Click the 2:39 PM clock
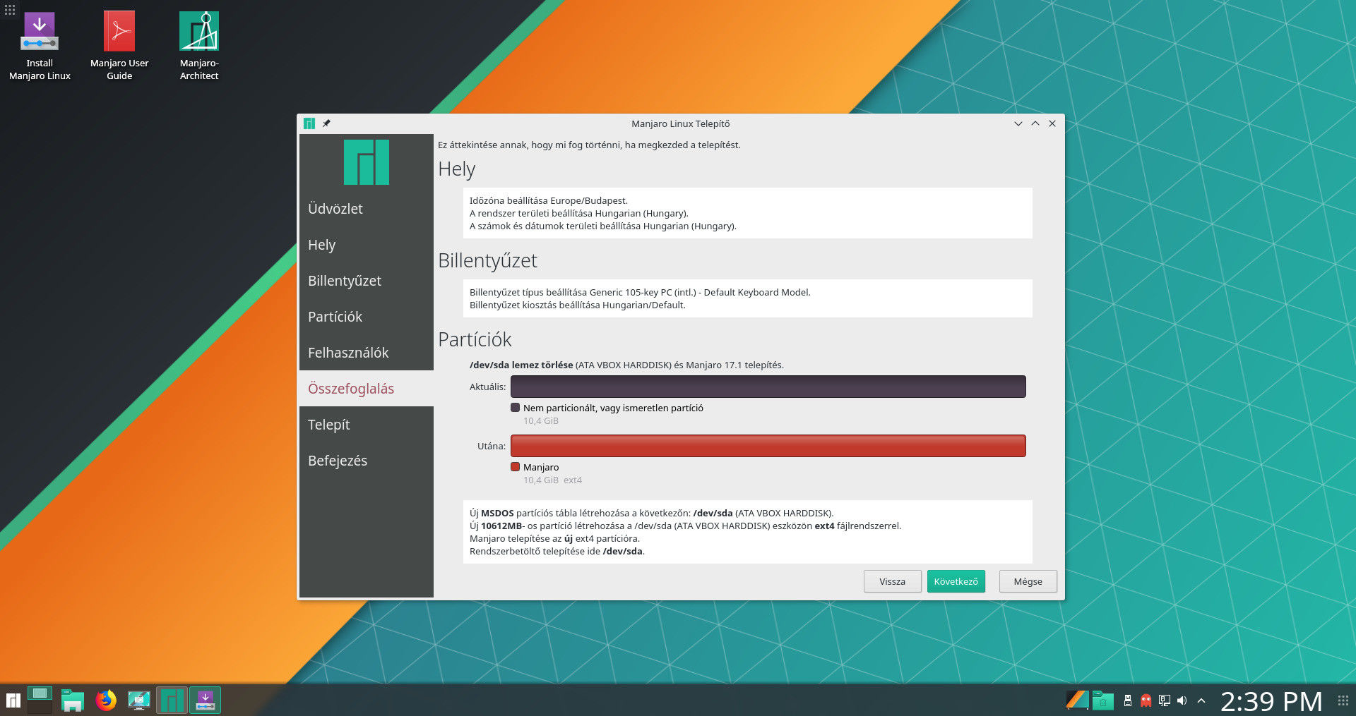1356x716 pixels. (1271, 701)
